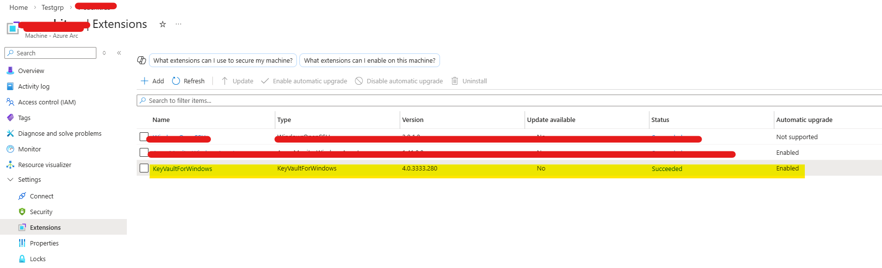Viewport: 882px width, 268px height.
Task: Click the Monitor gauge icon
Action: (10, 149)
